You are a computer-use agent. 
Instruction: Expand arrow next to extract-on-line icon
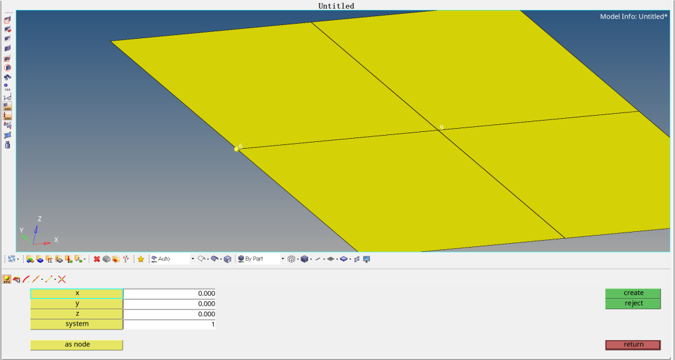coord(42,280)
